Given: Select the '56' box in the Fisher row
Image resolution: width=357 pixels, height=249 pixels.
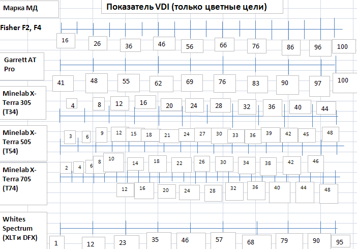Looking at the screenshot, I should pyautogui.click(x=192, y=46).
